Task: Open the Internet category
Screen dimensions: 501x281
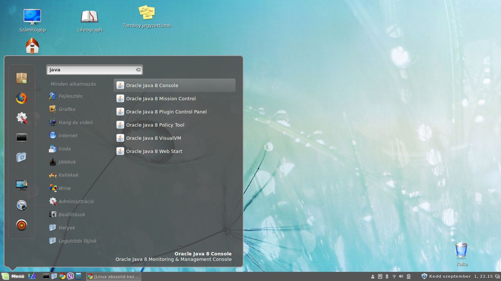Action: (x=68, y=135)
